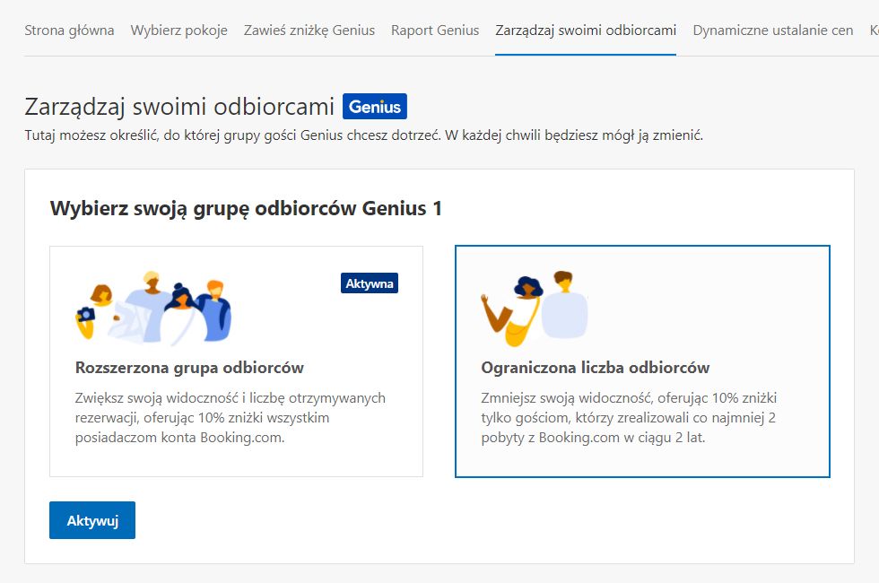Click the four-person group illustration

[x=153, y=308]
